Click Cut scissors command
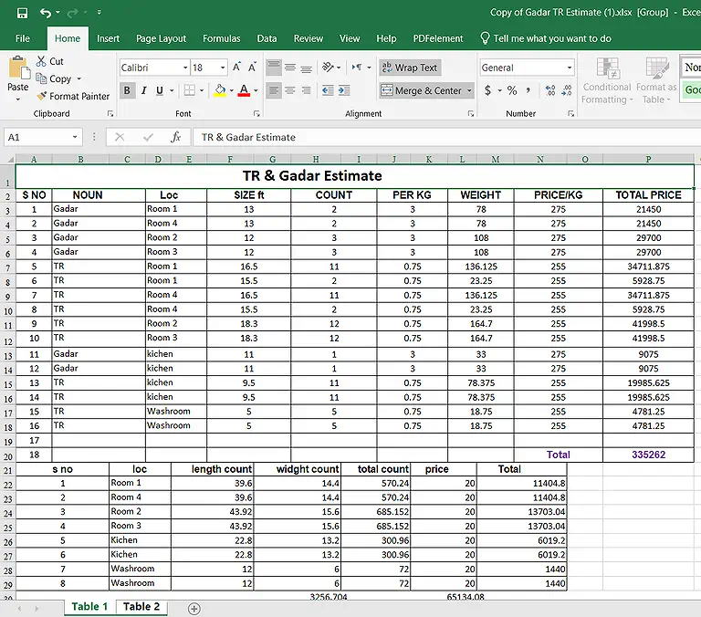The image size is (701, 617). [50, 61]
